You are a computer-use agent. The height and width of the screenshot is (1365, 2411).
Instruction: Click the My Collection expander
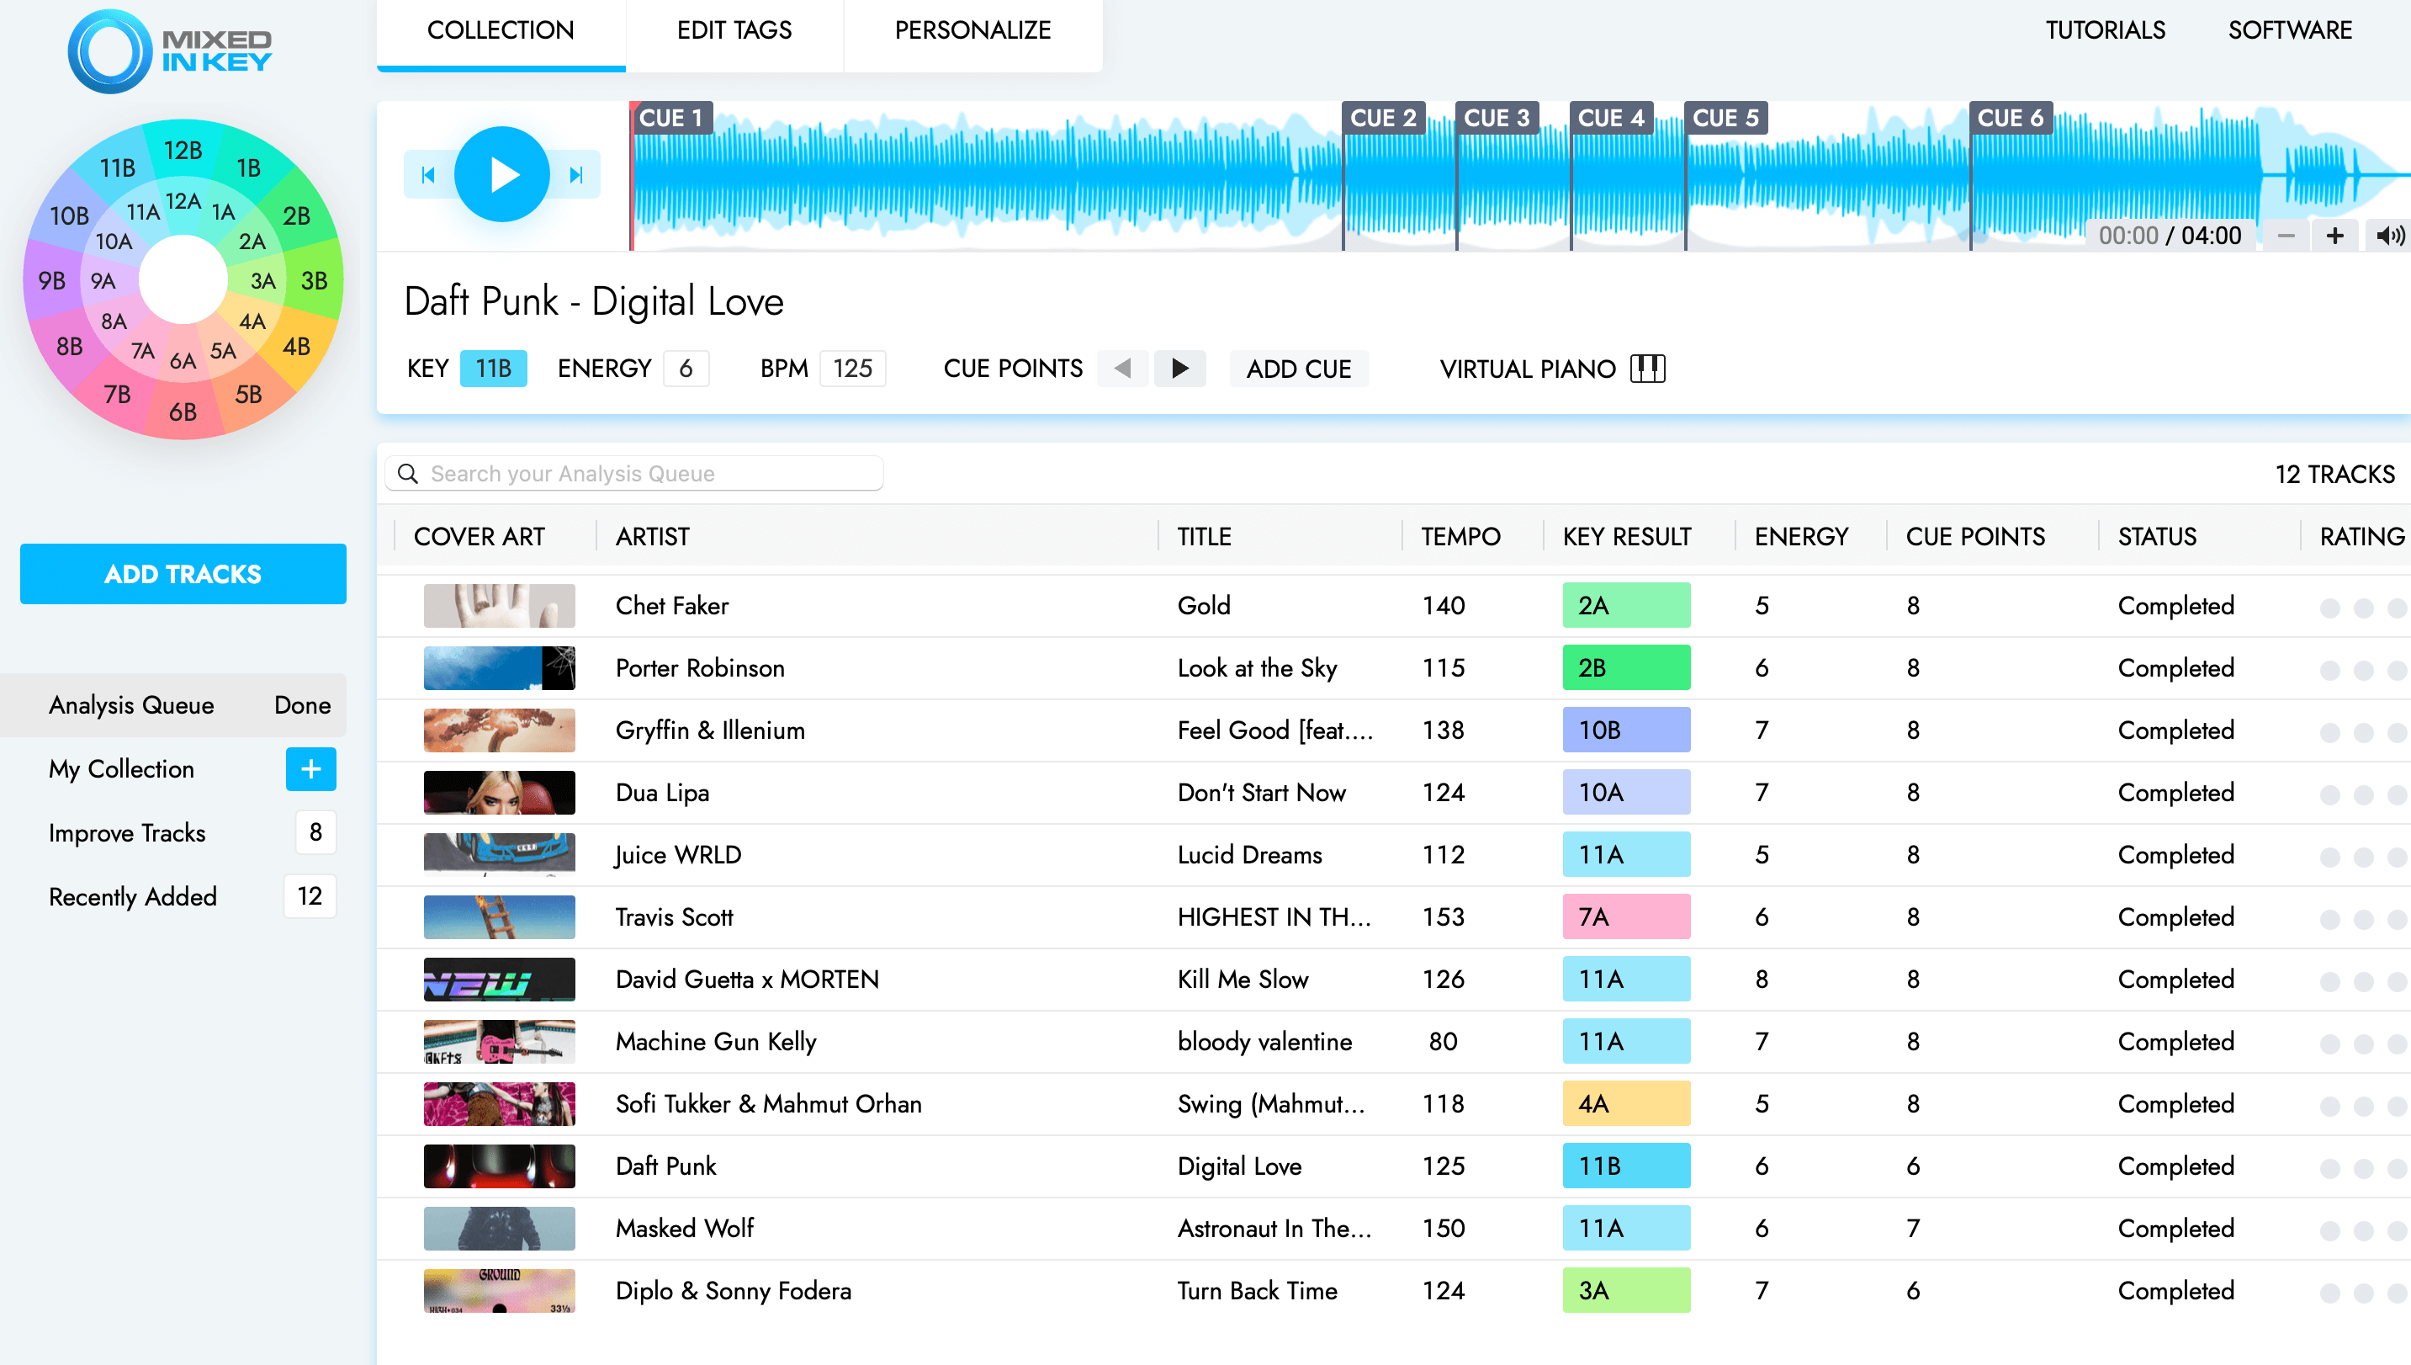[x=310, y=768]
